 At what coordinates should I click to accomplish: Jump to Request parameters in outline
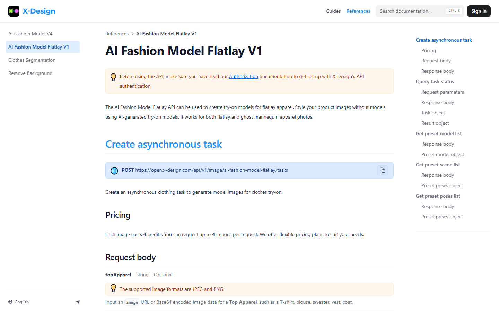pos(443,92)
